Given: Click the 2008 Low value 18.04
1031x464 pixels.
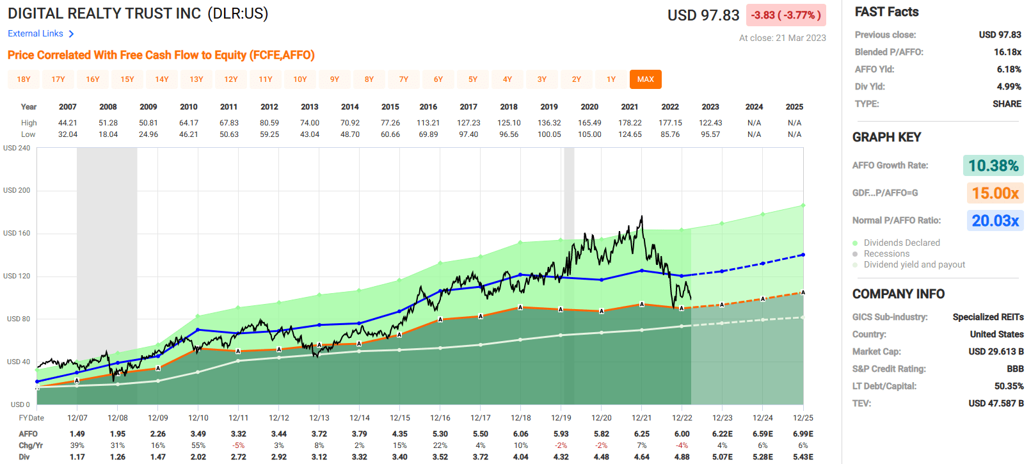Looking at the screenshot, I should click(108, 134).
